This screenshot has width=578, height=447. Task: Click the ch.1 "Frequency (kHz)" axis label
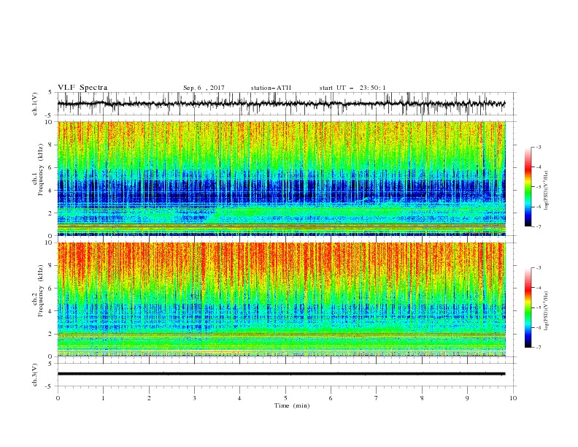(41, 169)
